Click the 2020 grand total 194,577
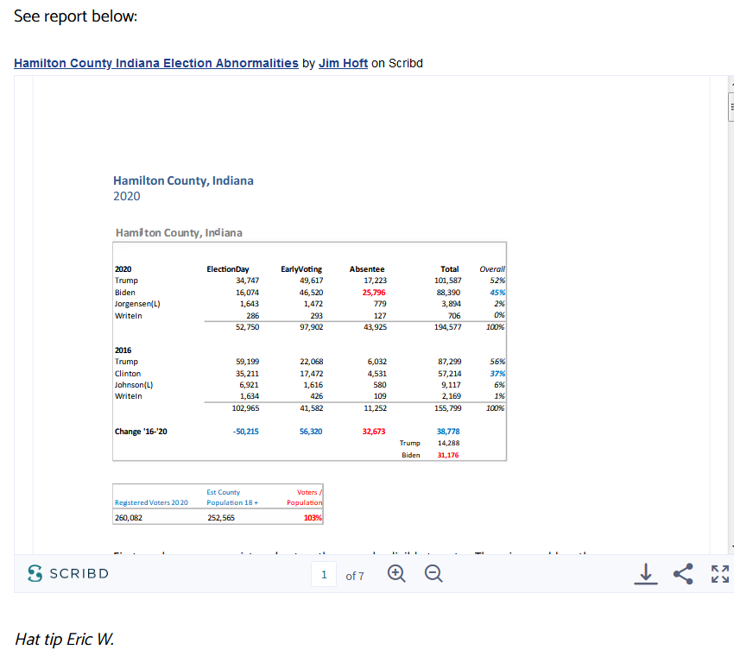The image size is (734, 650). point(448,327)
